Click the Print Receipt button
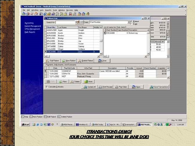Image resolution: width=195 pixels, height=146 pixels. [106, 87]
